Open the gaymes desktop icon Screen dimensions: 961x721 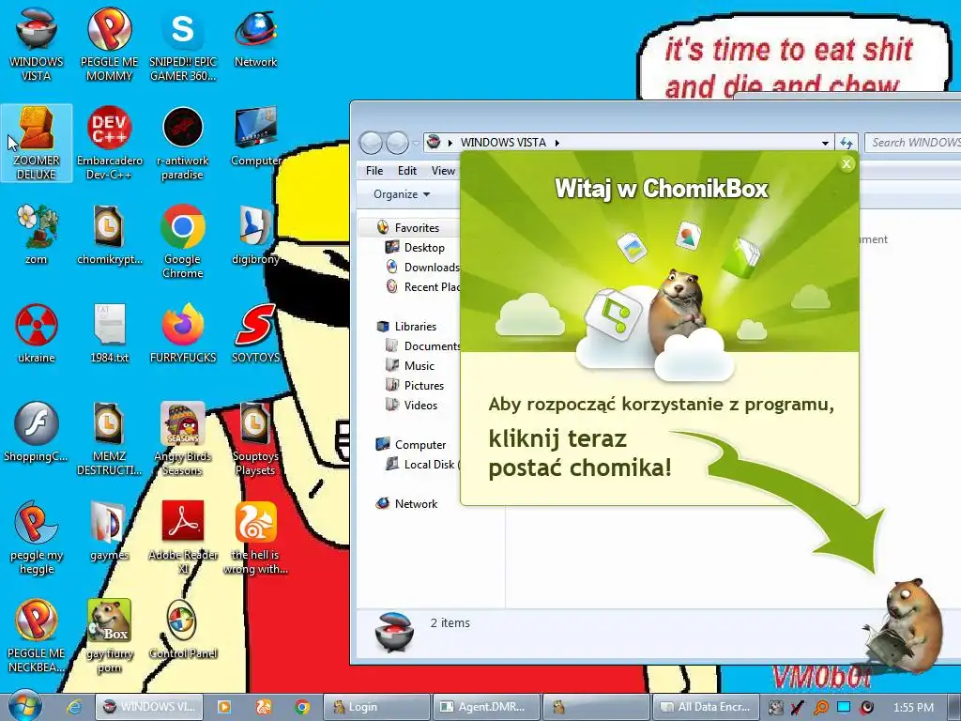(109, 531)
